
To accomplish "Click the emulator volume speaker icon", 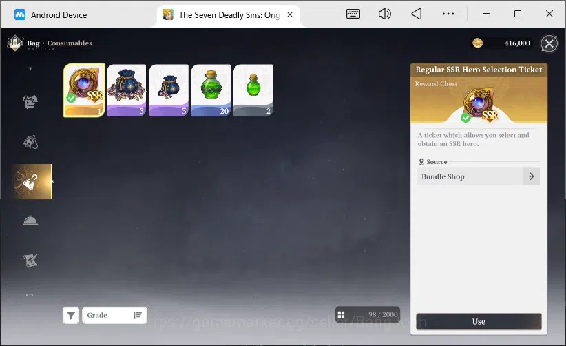I will pos(385,14).
